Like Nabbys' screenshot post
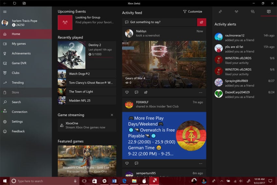 127,92
